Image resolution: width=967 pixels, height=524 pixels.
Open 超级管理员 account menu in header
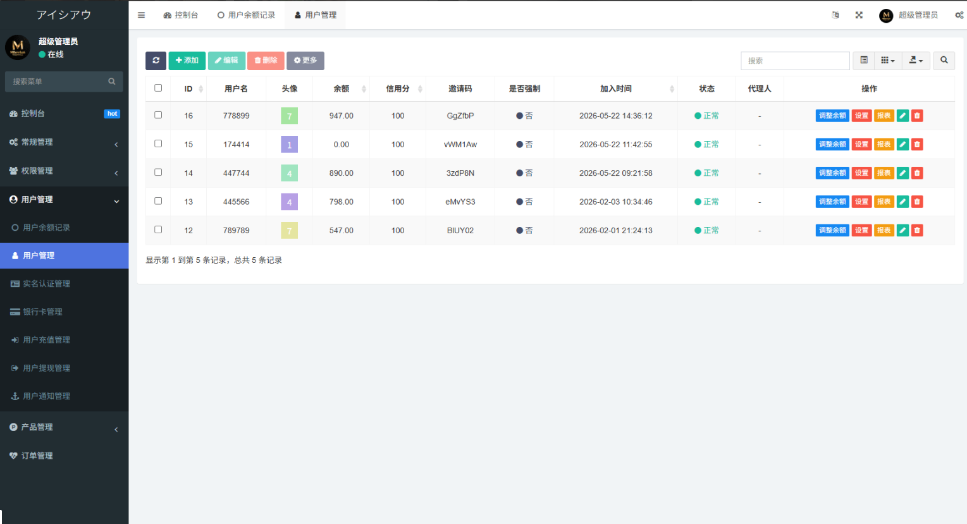909,15
